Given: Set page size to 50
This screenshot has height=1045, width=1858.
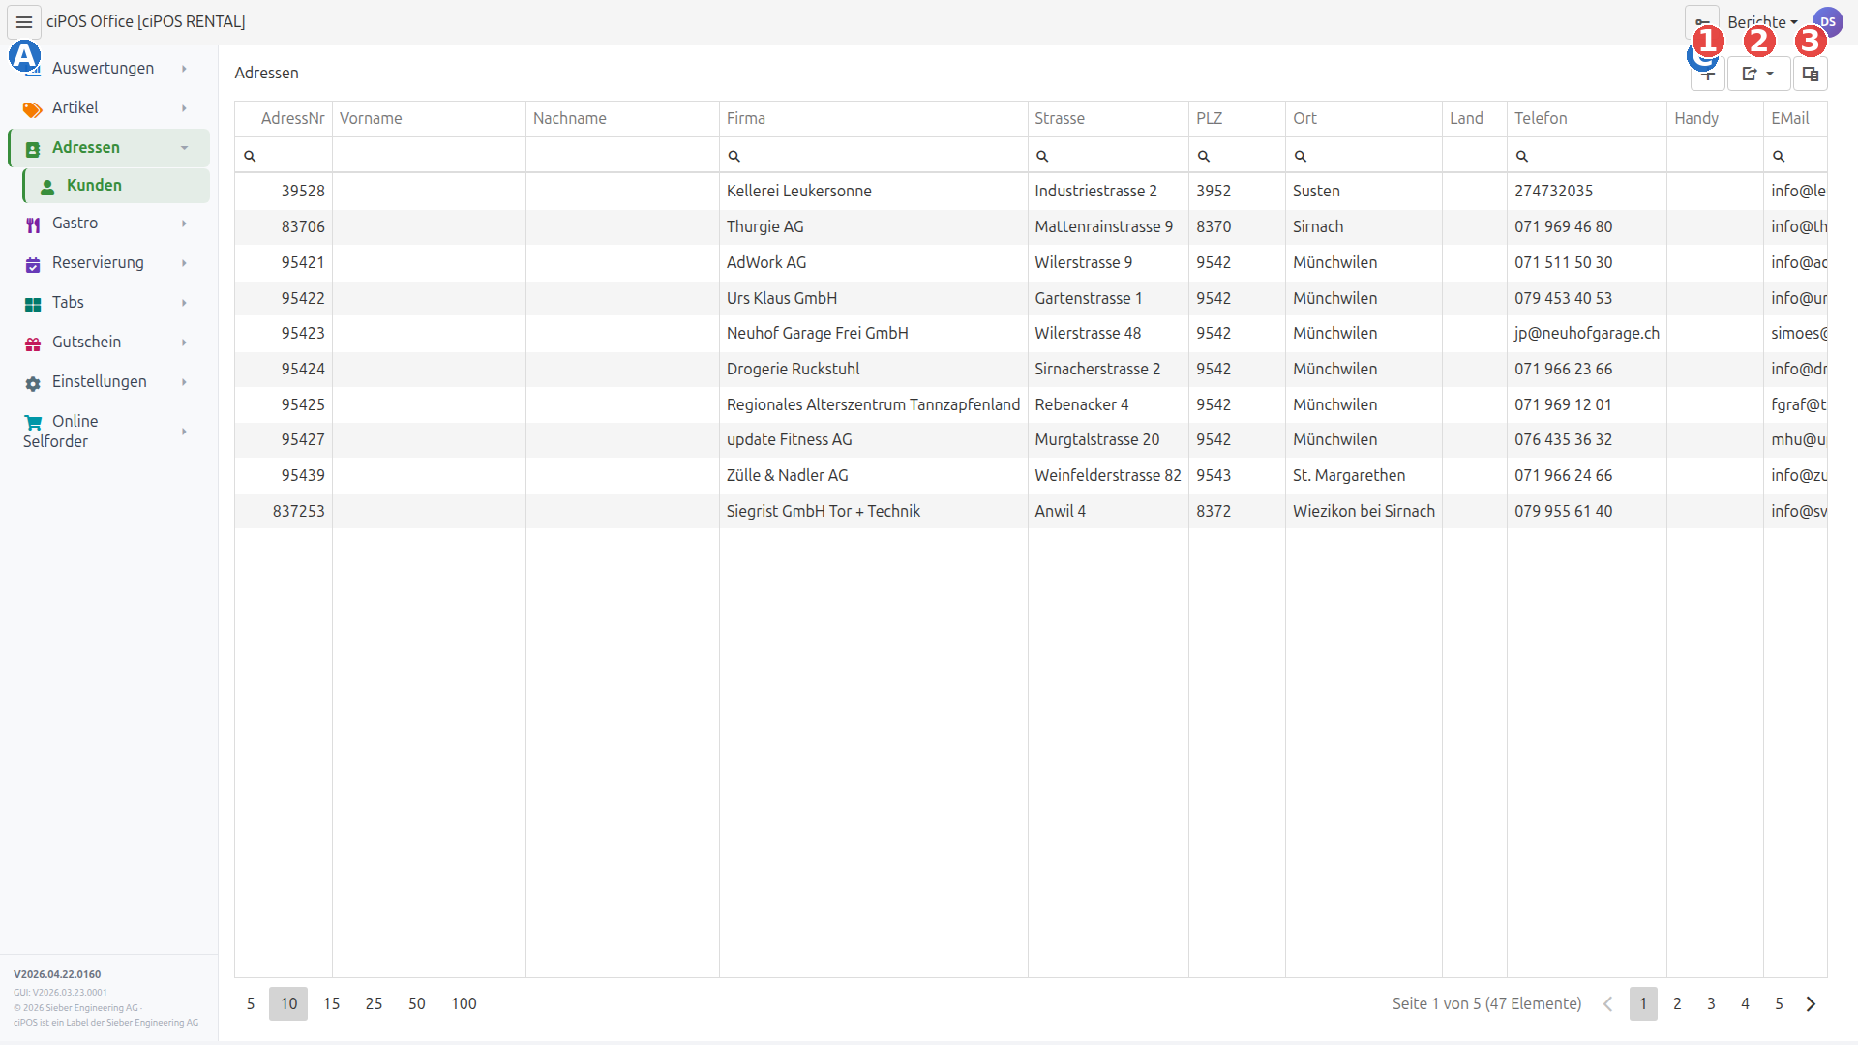Looking at the screenshot, I should [x=417, y=1004].
